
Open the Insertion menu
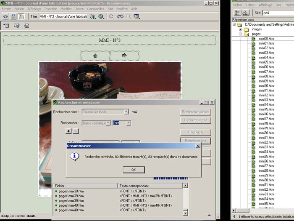point(51,9)
